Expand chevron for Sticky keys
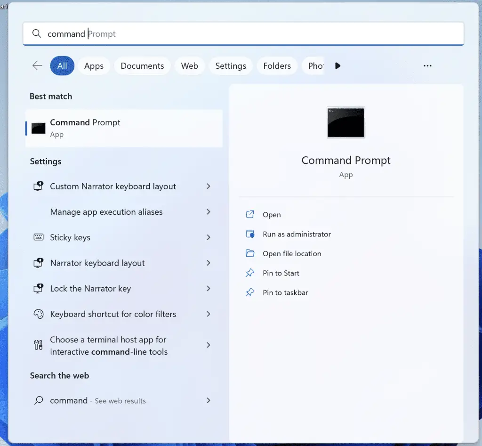 click(x=209, y=237)
